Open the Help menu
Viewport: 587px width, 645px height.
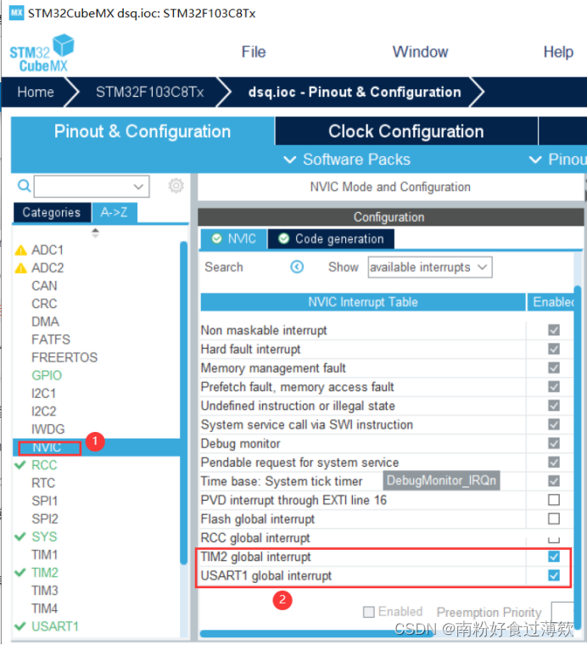(x=558, y=52)
